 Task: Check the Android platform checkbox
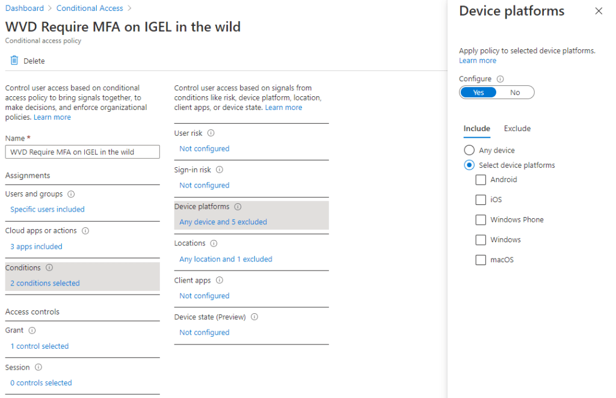[481, 180]
